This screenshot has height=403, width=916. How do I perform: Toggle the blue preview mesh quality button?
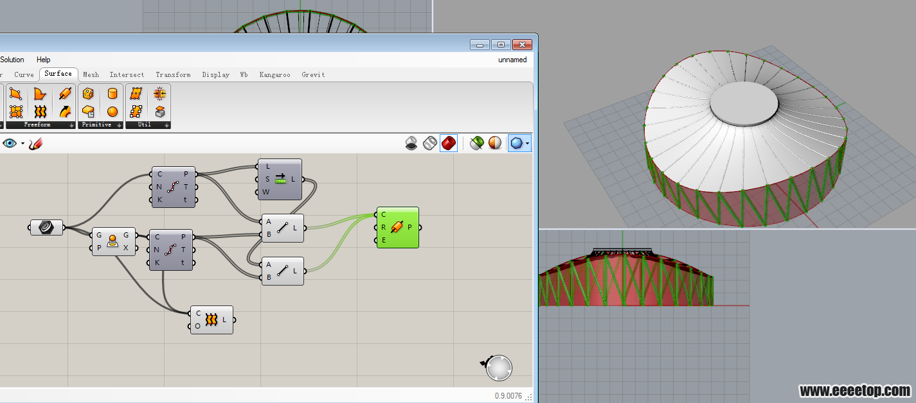point(516,142)
